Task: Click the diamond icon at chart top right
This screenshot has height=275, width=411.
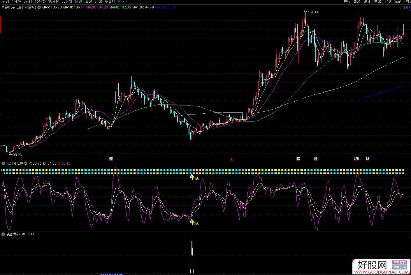Action: (401, 7)
